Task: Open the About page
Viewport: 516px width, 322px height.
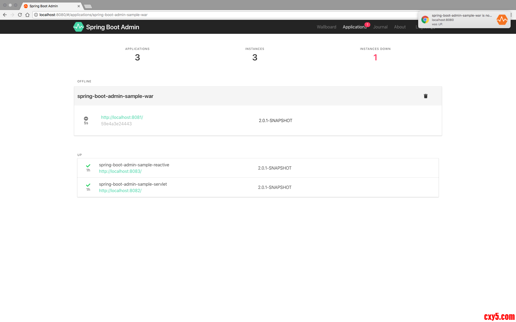Action: click(x=400, y=27)
